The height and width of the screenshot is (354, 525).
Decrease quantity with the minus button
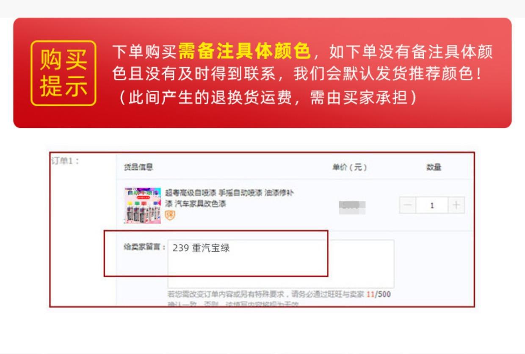[407, 205]
